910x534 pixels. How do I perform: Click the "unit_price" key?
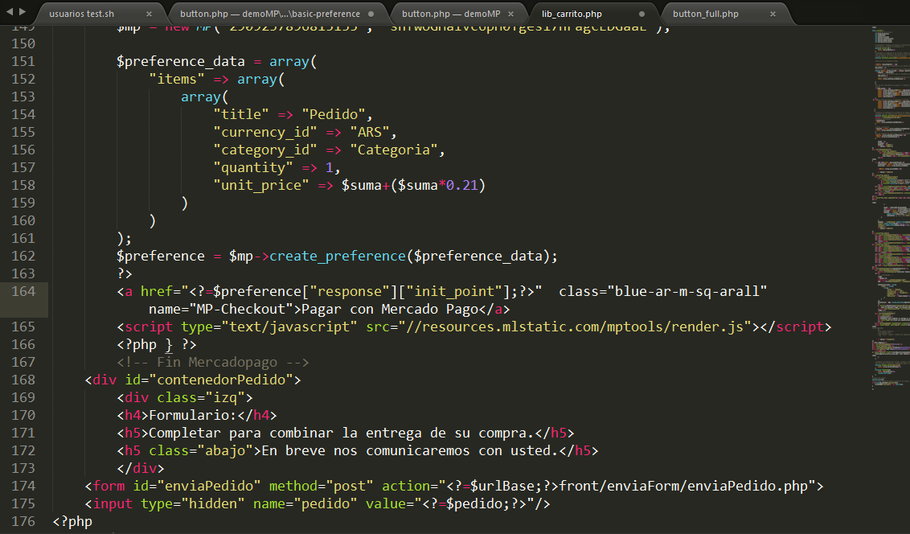[x=261, y=185]
